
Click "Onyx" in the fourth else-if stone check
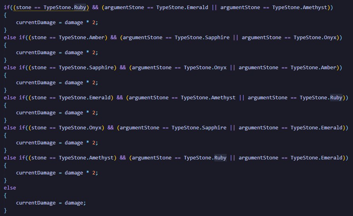tap(95, 128)
